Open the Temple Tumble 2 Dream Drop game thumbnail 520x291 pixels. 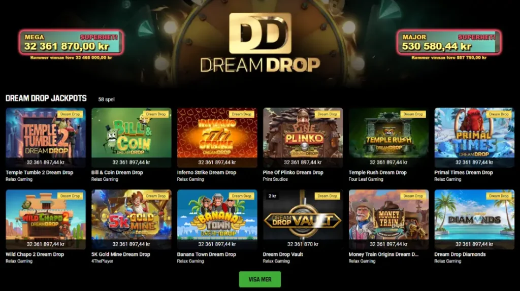45,137
